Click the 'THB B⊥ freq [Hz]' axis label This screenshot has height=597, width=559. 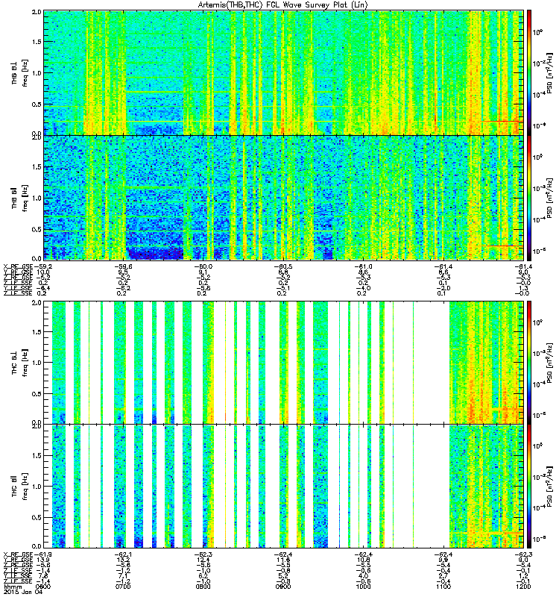19,73
